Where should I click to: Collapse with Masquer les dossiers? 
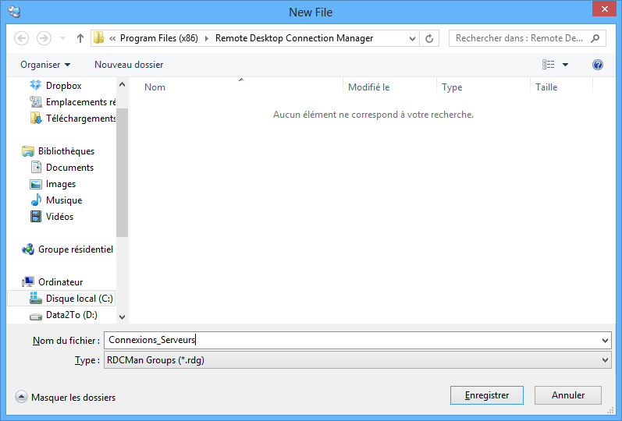click(x=66, y=397)
